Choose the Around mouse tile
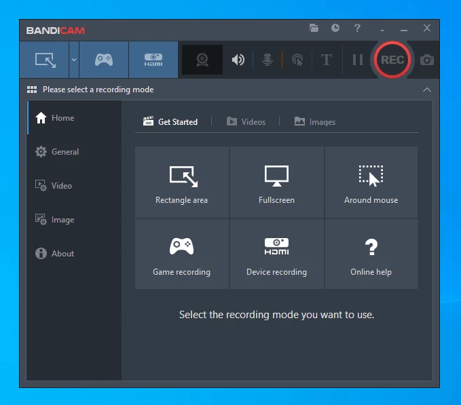The width and height of the screenshot is (461, 405). click(x=371, y=182)
